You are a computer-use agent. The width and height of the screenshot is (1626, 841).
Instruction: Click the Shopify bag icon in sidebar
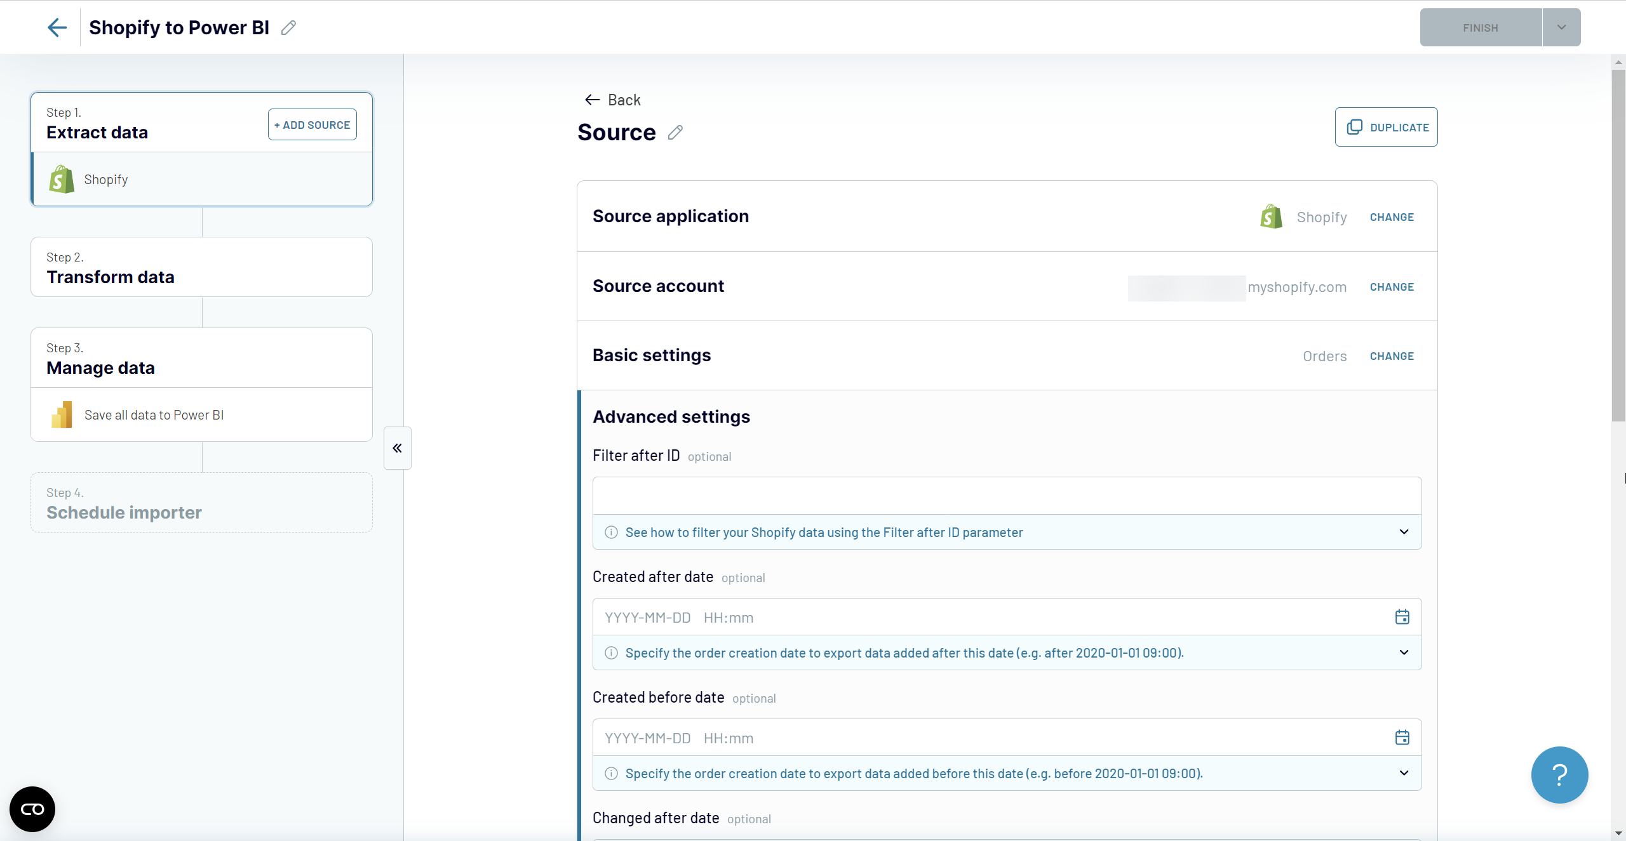pyautogui.click(x=62, y=179)
